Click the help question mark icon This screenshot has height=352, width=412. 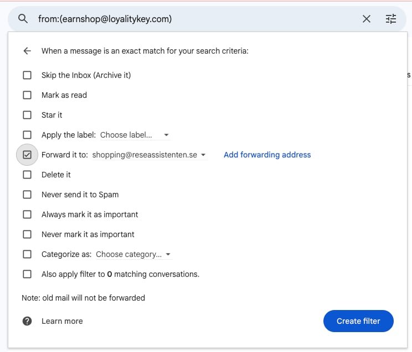pyautogui.click(x=27, y=321)
